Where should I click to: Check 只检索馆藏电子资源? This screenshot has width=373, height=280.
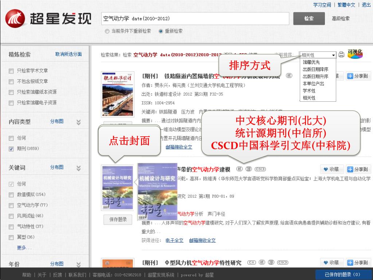(11, 103)
